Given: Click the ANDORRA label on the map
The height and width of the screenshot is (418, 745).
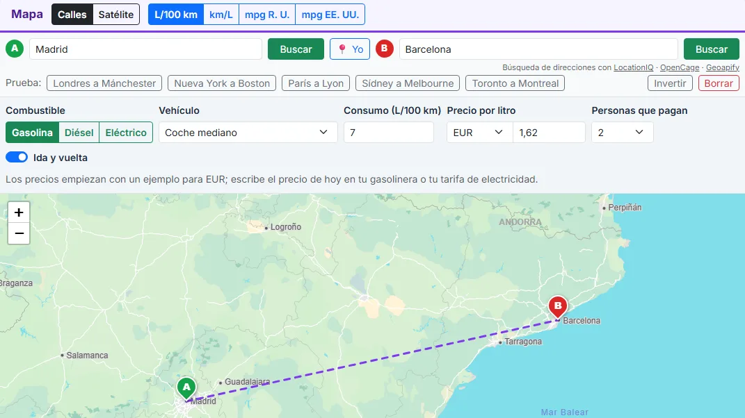Looking at the screenshot, I should (520, 222).
